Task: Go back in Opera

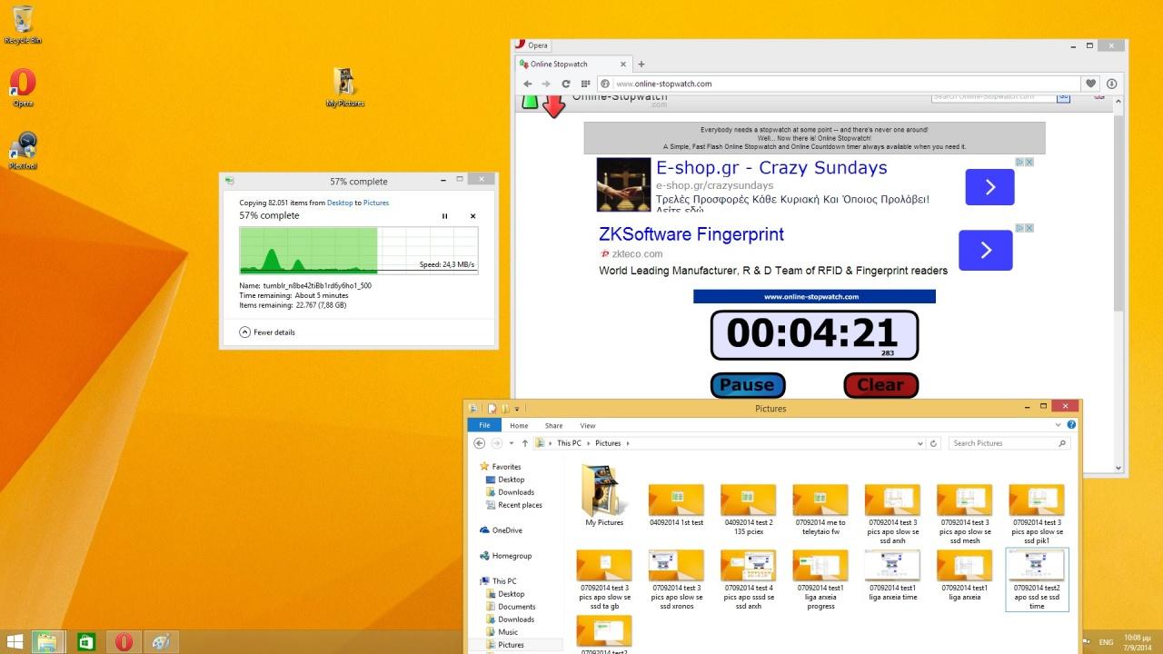Action: pyautogui.click(x=527, y=84)
